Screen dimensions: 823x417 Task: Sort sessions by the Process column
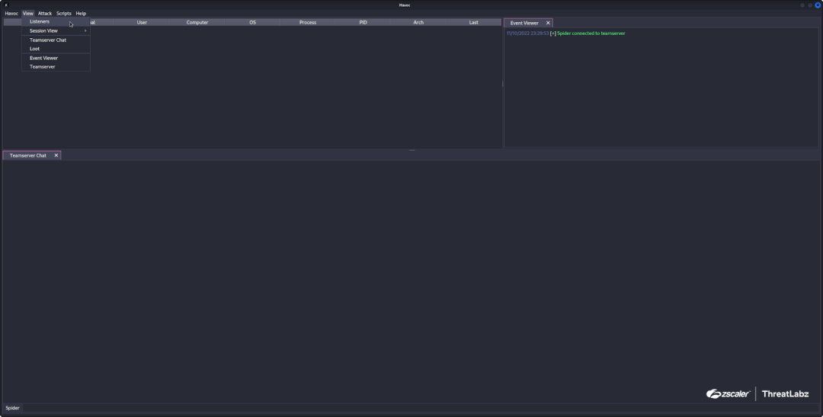[x=308, y=23]
